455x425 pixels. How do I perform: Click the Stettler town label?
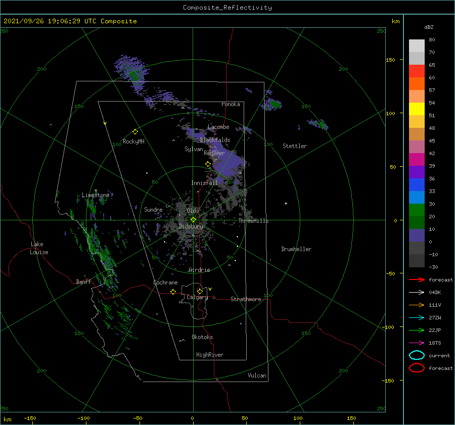[x=295, y=146]
